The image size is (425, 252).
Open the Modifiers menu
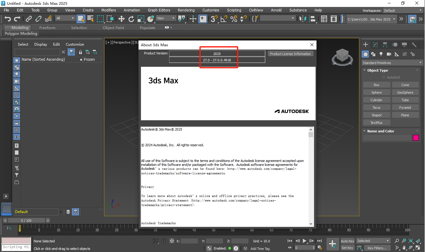coord(109,10)
